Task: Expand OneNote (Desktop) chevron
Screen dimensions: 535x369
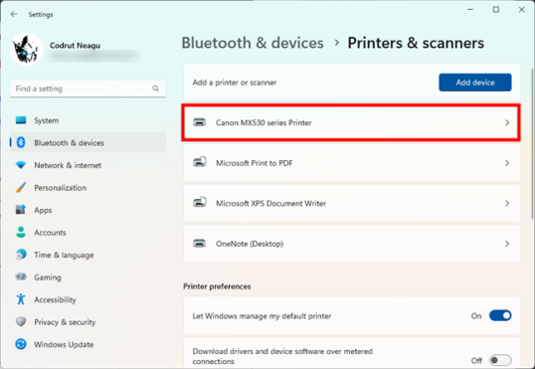Action: (507, 244)
